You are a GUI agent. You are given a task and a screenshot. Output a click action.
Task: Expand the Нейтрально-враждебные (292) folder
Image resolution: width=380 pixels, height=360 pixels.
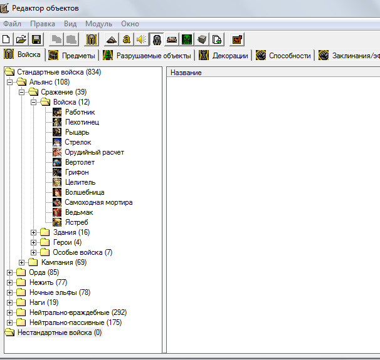pyautogui.click(x=9, y=312)
